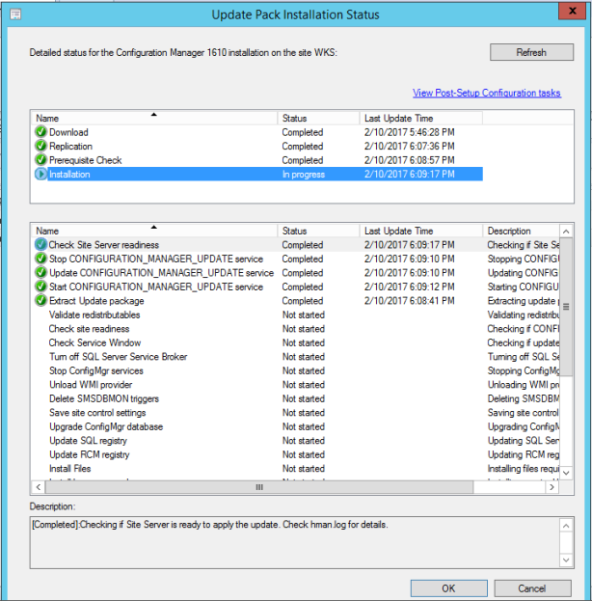Select the Delete SMSDBMON triggers row
Screen dimensions: 592x601
coord(297,398)
